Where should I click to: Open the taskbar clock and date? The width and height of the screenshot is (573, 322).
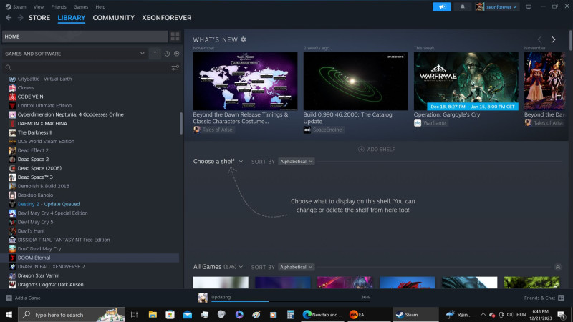541,314
